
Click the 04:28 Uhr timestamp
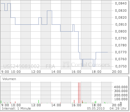118,108
